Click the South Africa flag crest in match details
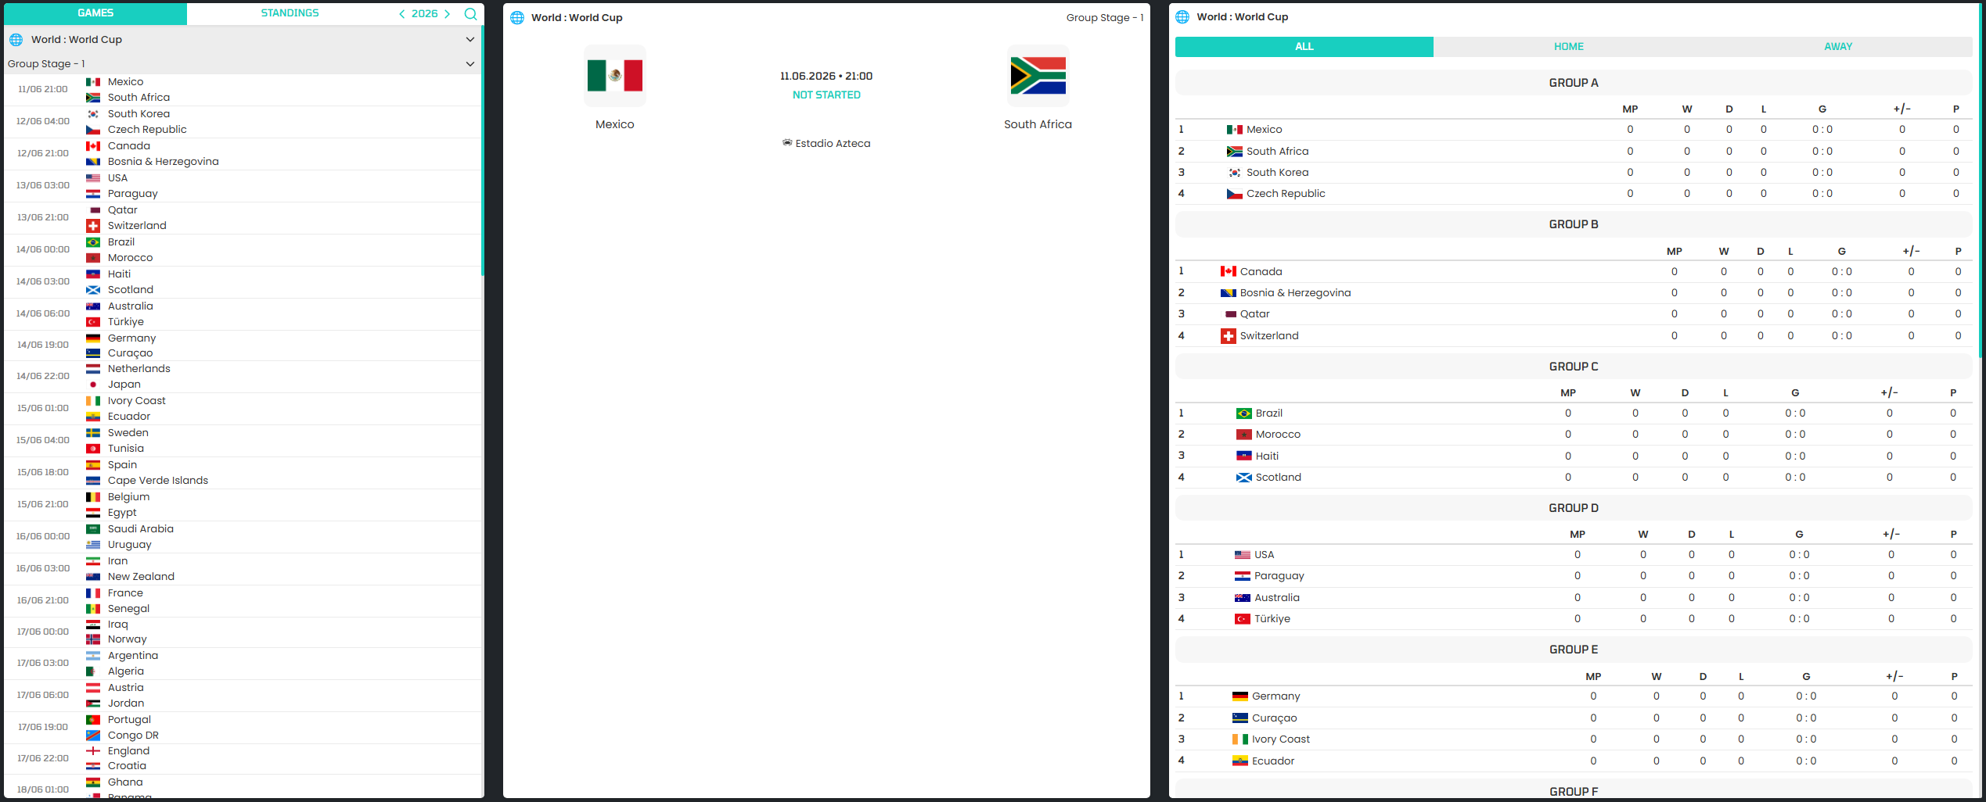Image resolution: width=1986 pixels, height=802 pixels. click(x=1038, y=76)
